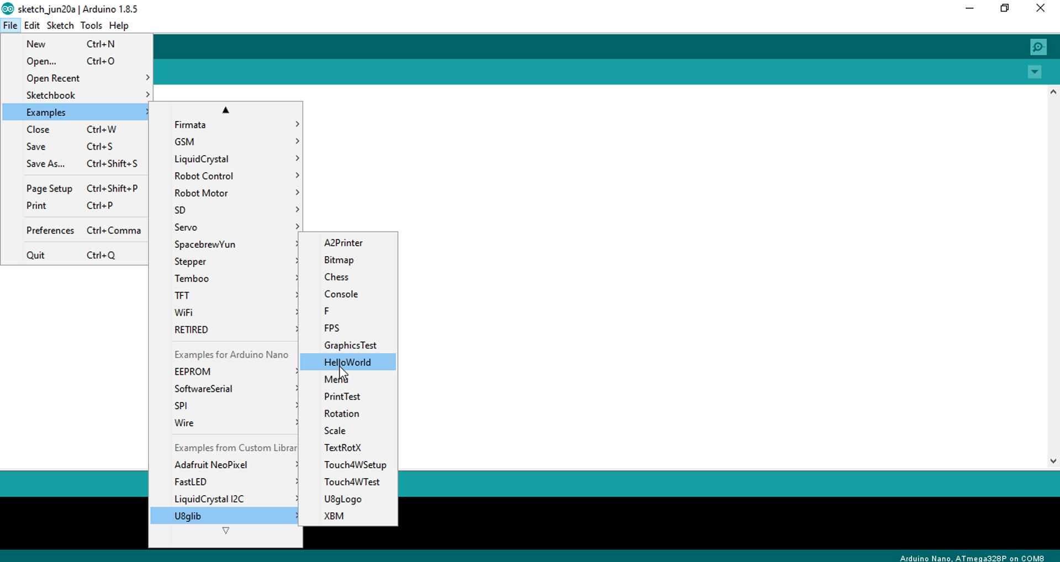
Task: Choose New from File menu
Action: [76, 44]
